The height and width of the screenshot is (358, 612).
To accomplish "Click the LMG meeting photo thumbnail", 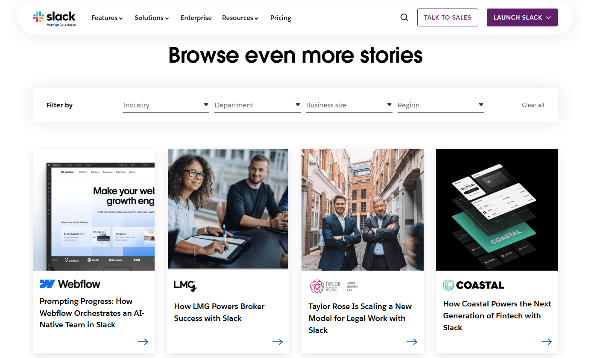I will (x=228, y=209).
